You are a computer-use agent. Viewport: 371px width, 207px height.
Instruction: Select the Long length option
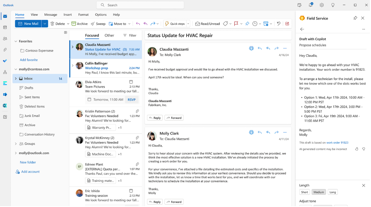click(x=333, y=192)
